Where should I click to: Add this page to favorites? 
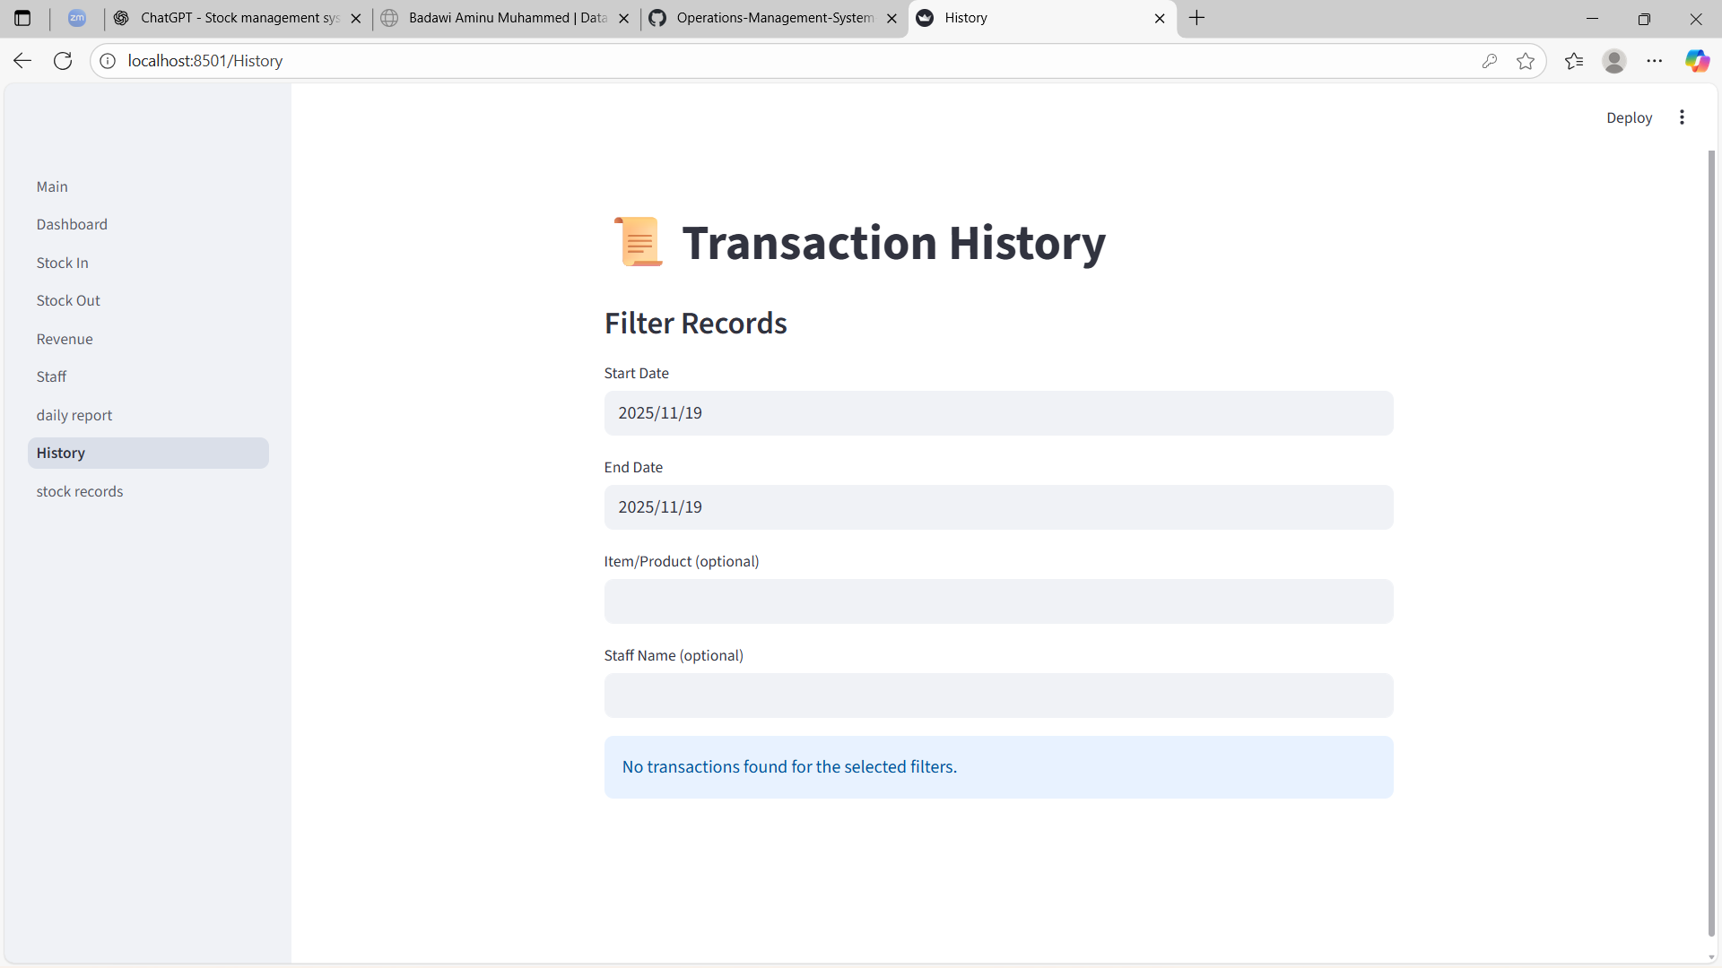coord(1525,61)
